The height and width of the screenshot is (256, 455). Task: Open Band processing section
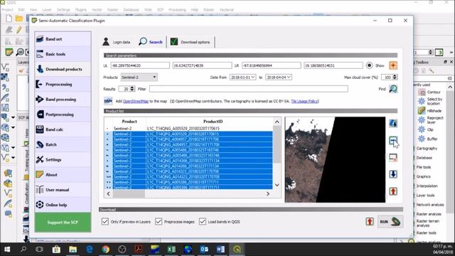[x=63, y=100]
